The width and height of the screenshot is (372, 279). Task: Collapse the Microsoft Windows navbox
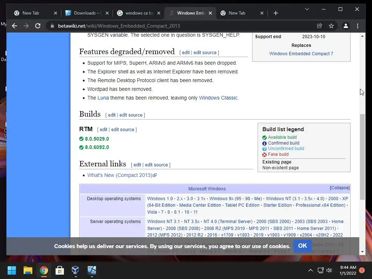pyautogui.click(x=340, y=188)
